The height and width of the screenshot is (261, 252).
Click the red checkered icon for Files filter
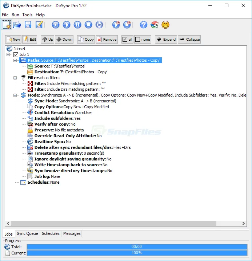30,83
